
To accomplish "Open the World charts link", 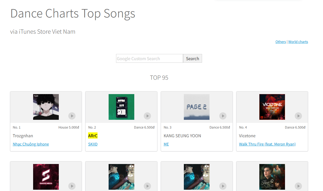I will point(298,42).
